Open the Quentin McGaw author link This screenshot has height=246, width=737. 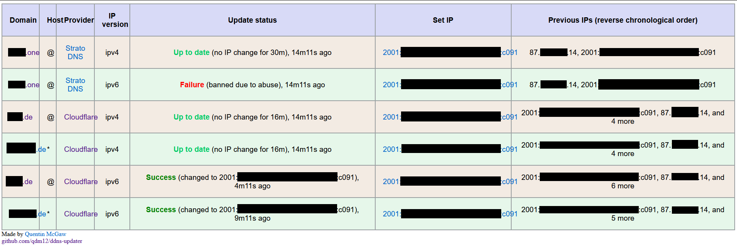[x=45, y=234]
